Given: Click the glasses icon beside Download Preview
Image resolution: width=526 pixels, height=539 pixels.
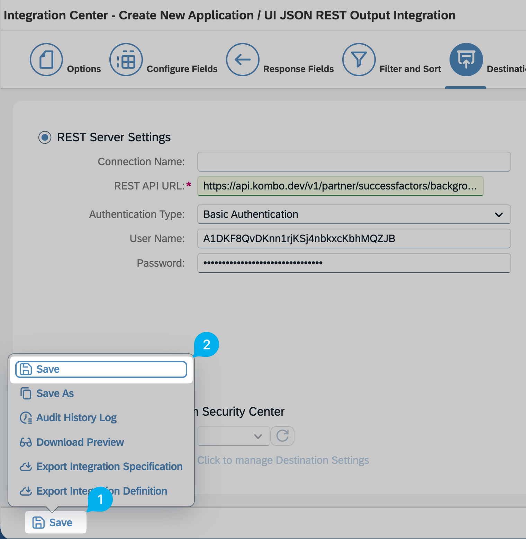Looking at the screenshot, I should [x=26, y=442].
